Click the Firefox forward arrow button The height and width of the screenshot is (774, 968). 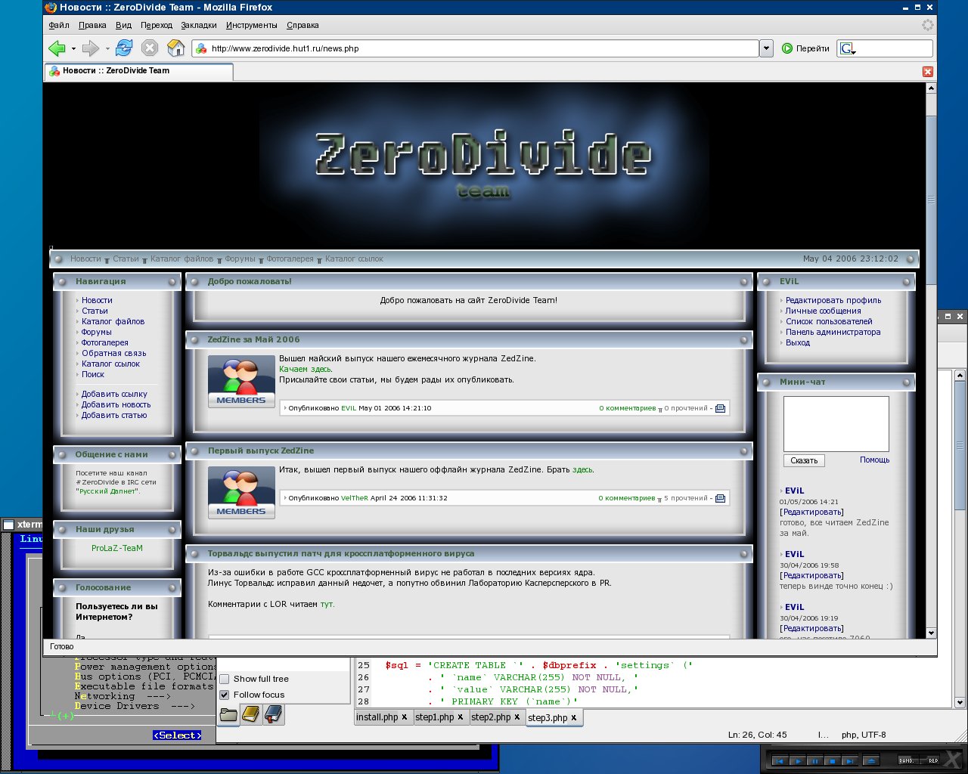[x=90, y=48]
